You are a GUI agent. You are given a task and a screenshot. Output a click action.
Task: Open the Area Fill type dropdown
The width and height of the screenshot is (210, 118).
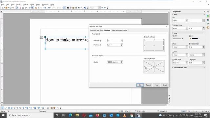coord(180,21)
